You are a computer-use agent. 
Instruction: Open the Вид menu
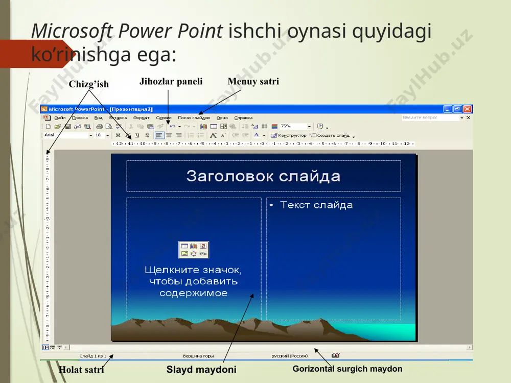99,117
